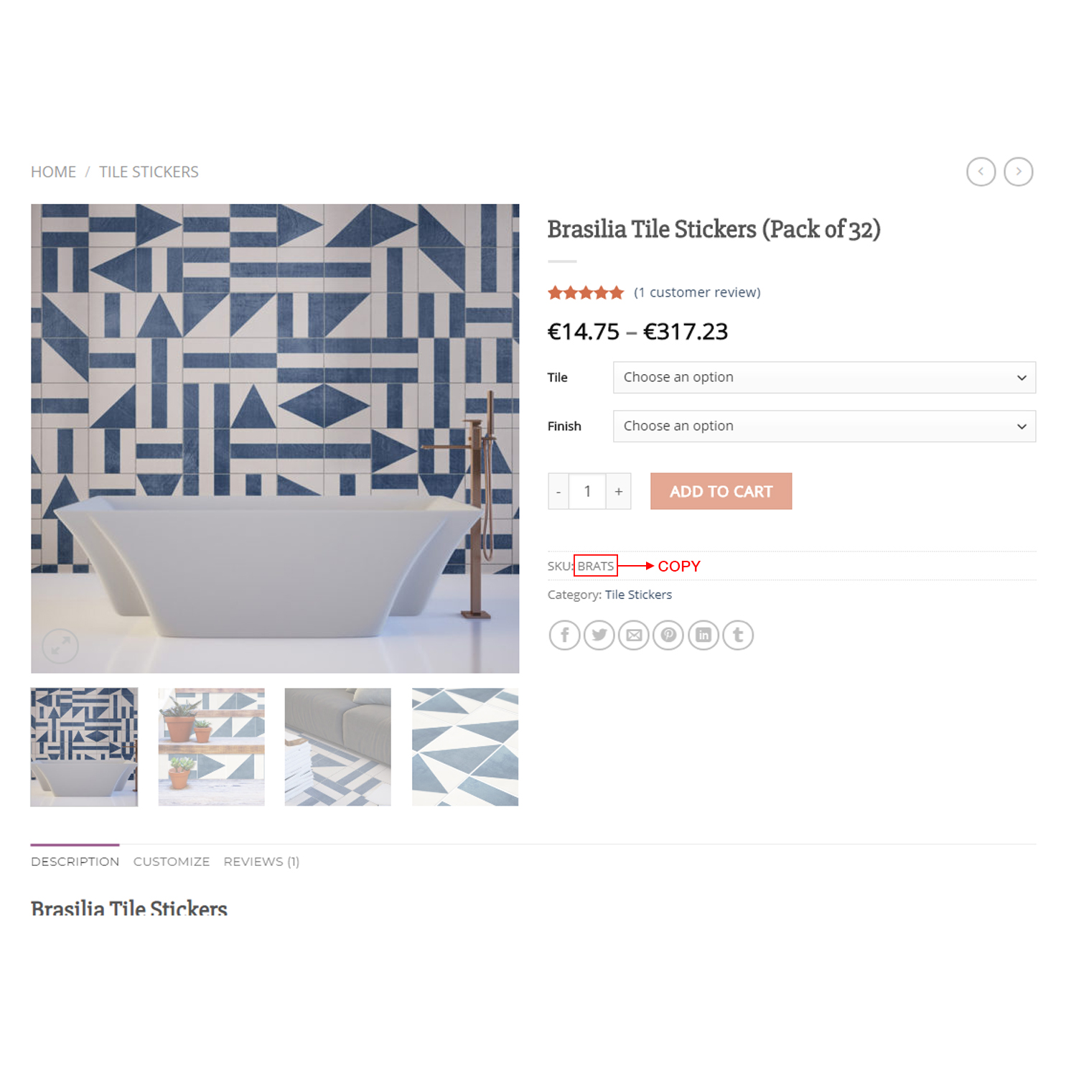Share product on Tumblr icon
This screenshot has height=1067, width=1066.
[738, 635]
